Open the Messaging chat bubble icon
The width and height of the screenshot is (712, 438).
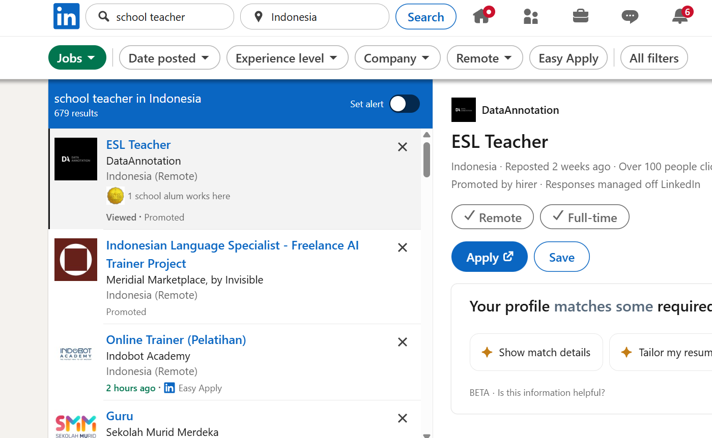click(630, 17)
